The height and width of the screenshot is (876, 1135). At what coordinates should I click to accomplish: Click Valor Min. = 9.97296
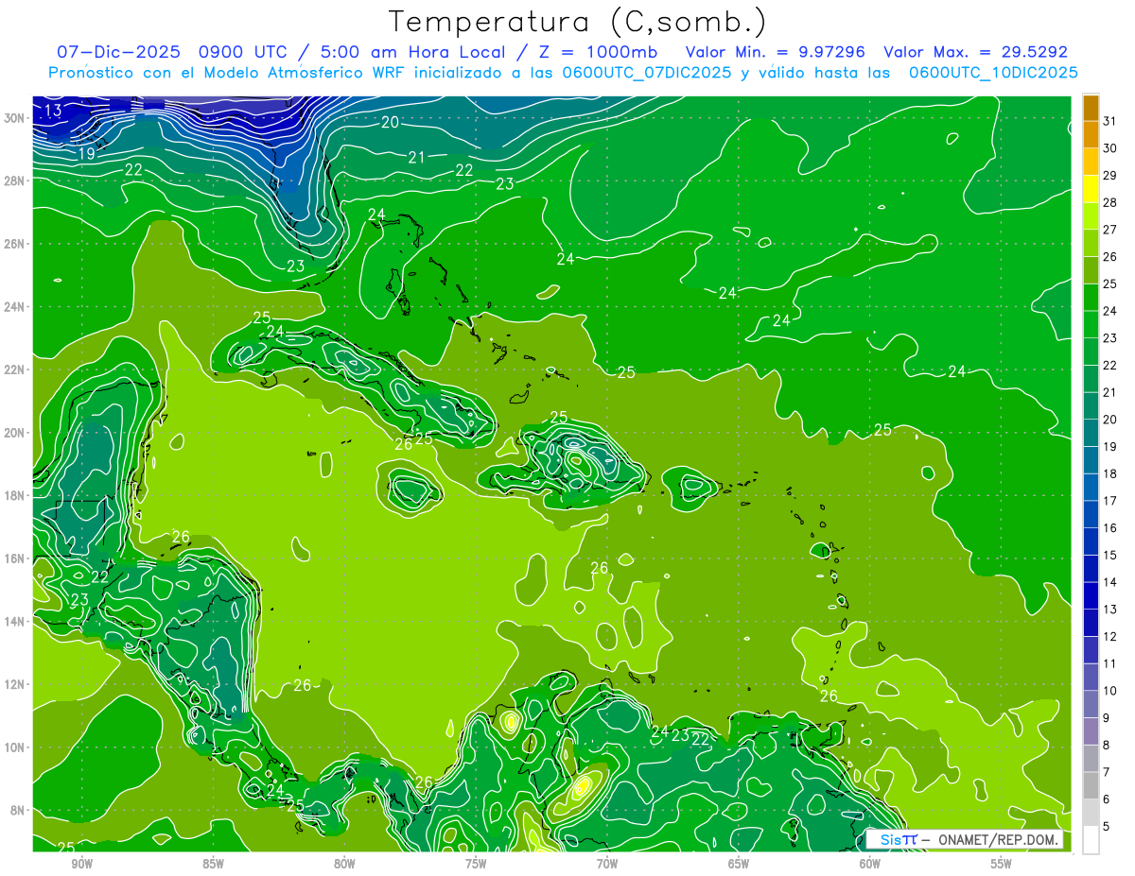coord(777,52)
